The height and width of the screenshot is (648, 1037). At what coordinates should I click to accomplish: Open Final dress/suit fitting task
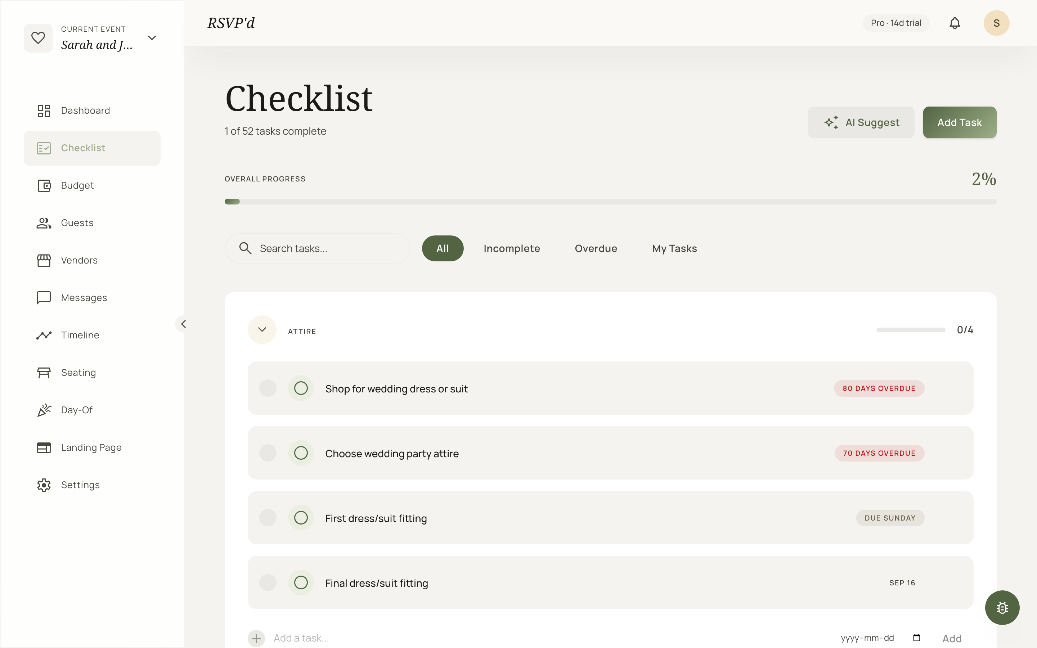point(610,582)
